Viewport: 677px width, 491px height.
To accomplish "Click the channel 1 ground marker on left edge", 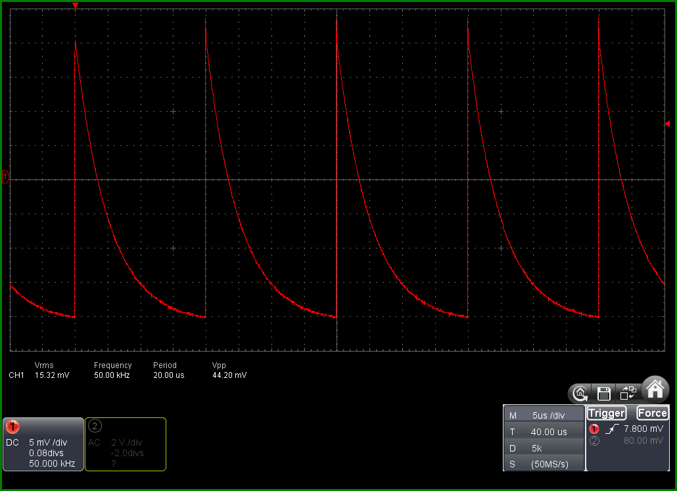I will (x=5, y=177).
